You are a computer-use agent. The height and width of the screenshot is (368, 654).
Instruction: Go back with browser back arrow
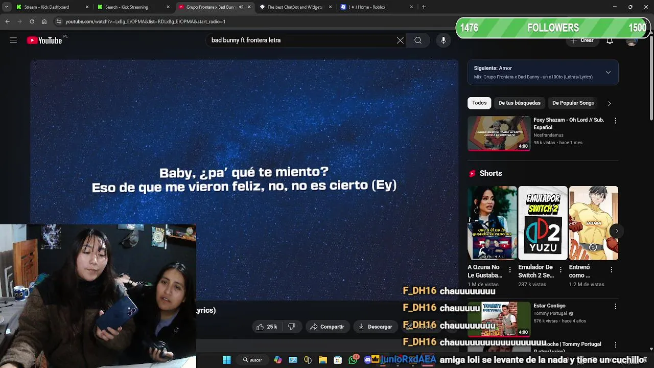[7, 21]
